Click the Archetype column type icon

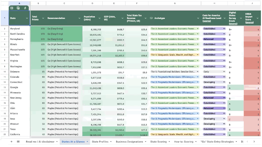151,18
